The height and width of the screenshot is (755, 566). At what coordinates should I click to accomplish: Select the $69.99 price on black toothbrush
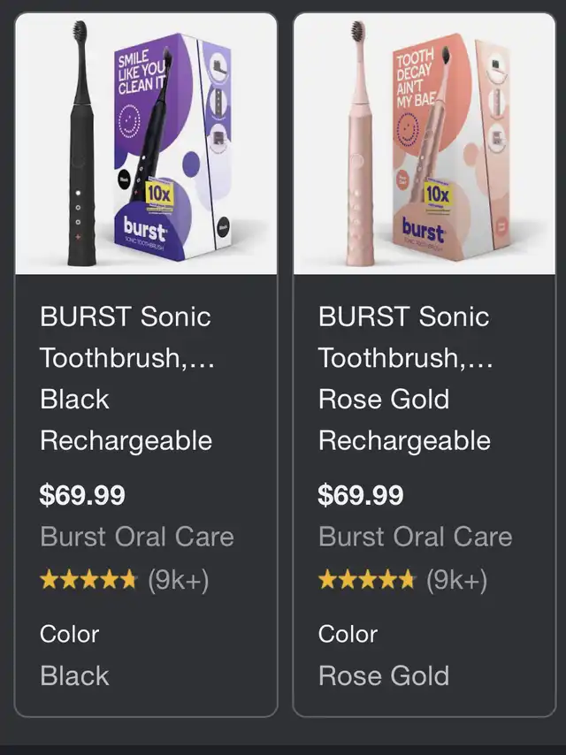pos(82,495)
